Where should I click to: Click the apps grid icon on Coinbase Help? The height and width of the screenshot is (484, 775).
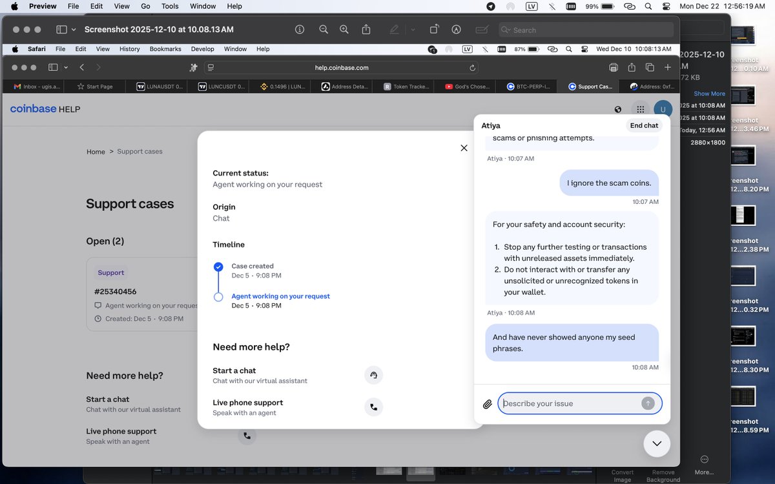point(640,110)
